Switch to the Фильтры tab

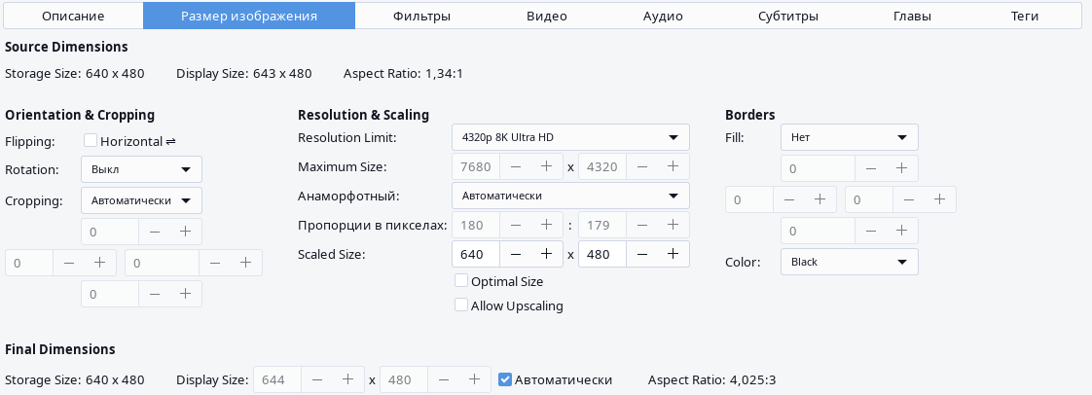[421, 17]
